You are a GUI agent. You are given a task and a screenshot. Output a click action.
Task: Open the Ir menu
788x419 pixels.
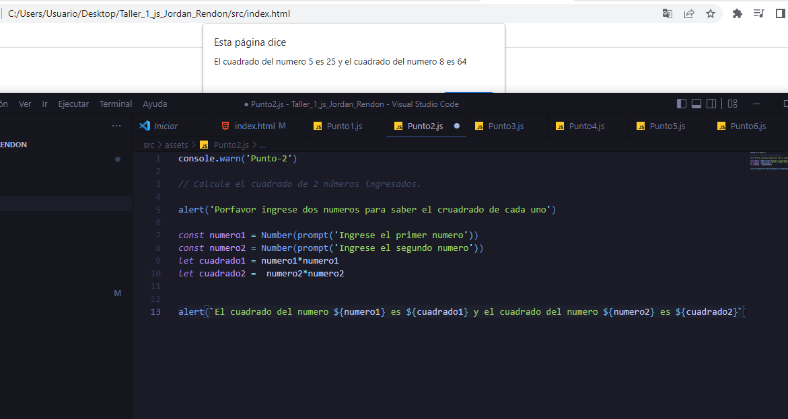pyautogui.click(x=44, y=104)
